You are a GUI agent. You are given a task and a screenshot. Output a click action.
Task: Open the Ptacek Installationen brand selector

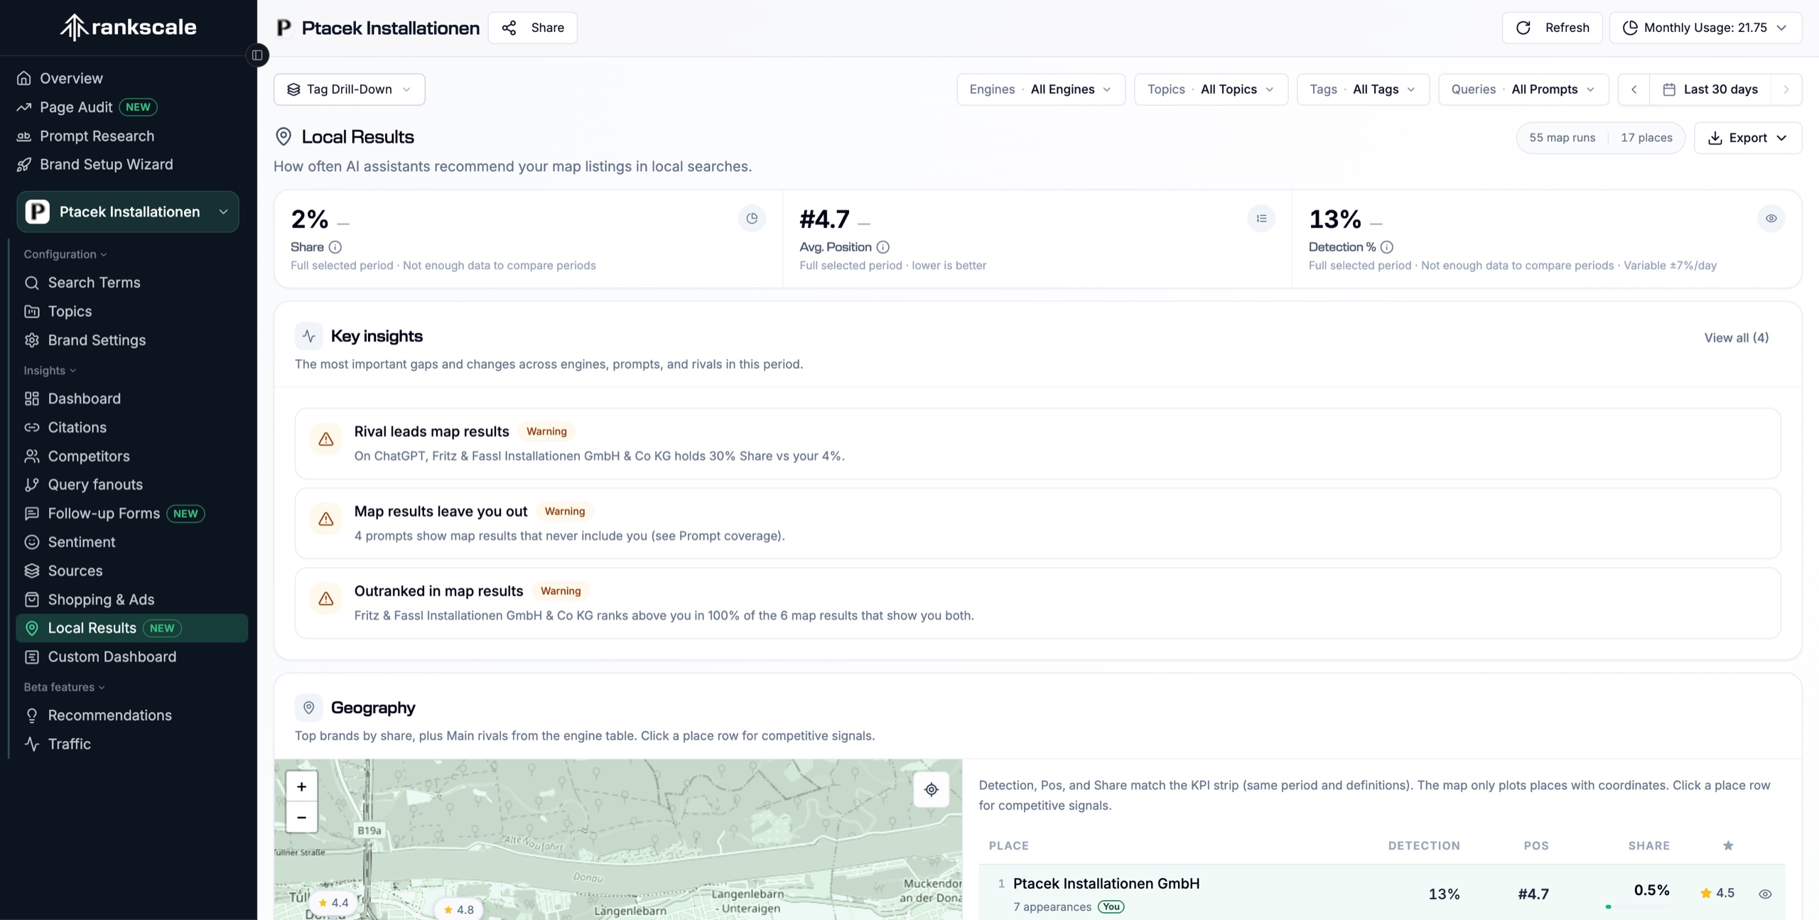[128, 212]
